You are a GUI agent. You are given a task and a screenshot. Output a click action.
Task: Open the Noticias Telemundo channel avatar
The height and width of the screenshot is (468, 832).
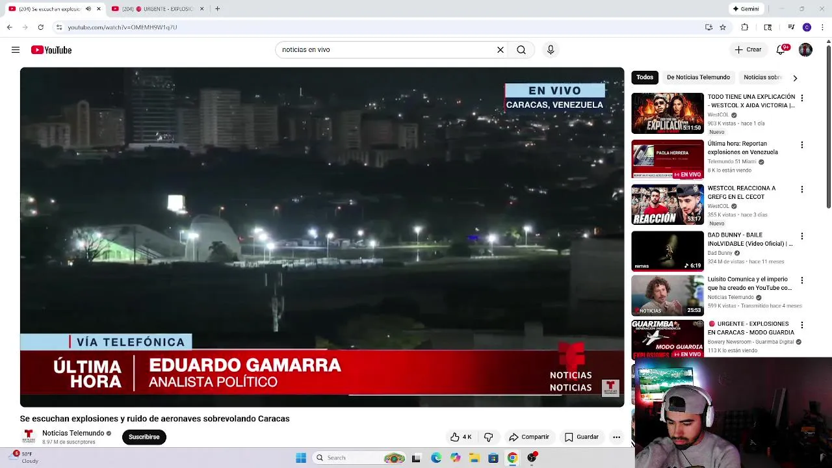click(29, 437)
